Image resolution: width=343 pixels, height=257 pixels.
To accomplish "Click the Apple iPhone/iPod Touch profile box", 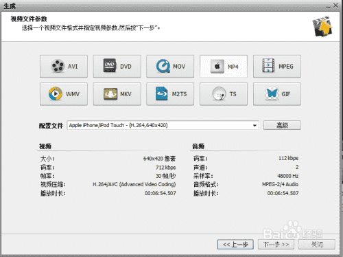I will (163, 125).
